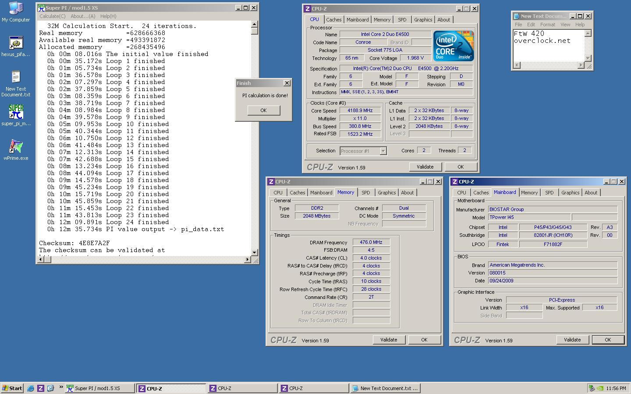
Task: Click the Intel Core 2 Duo logo
Action: click(454, 46)
